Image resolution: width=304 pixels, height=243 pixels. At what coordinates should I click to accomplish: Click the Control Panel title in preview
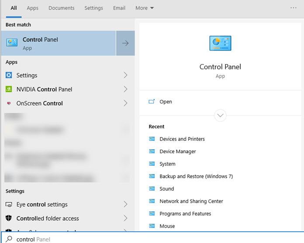click(220, 67)
